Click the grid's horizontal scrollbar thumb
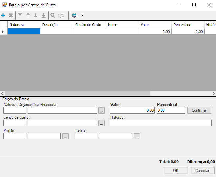 tap(77, 93)
